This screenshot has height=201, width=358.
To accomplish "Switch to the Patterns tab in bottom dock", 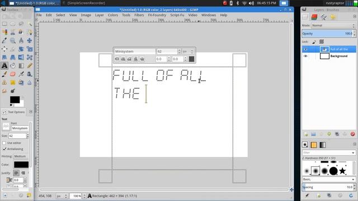I will click(x=314, y=145).
